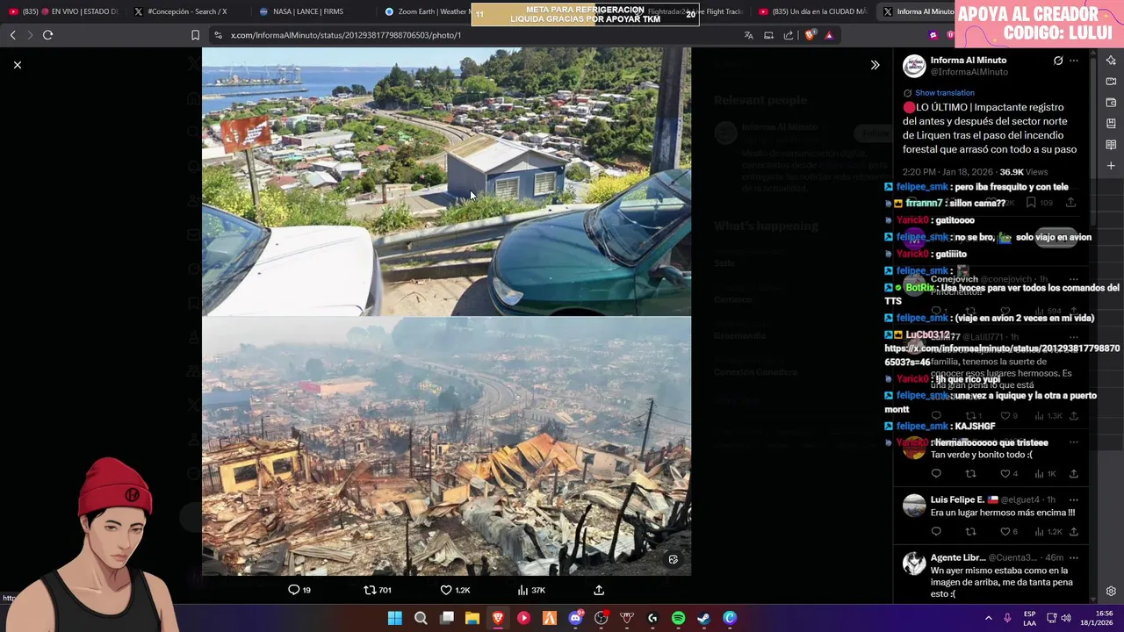
Task: Go forward in browser history
Action: [30, 35]
